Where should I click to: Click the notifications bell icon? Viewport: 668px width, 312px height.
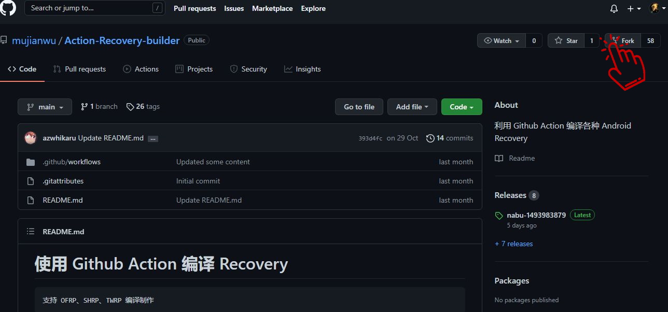(614, 9)
